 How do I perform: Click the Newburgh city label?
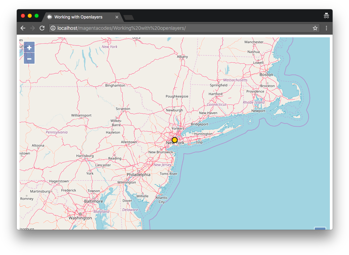(174, 110)
